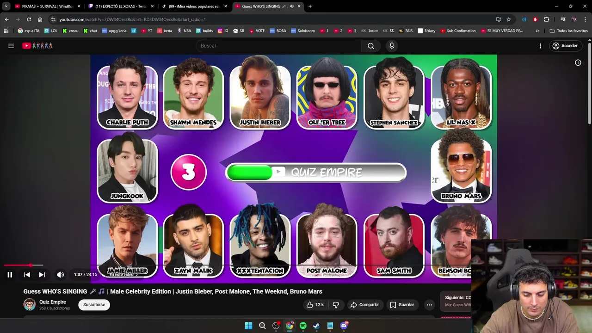592x333 pixels.
Task: Click the Compartir share button
Action: 364,305
